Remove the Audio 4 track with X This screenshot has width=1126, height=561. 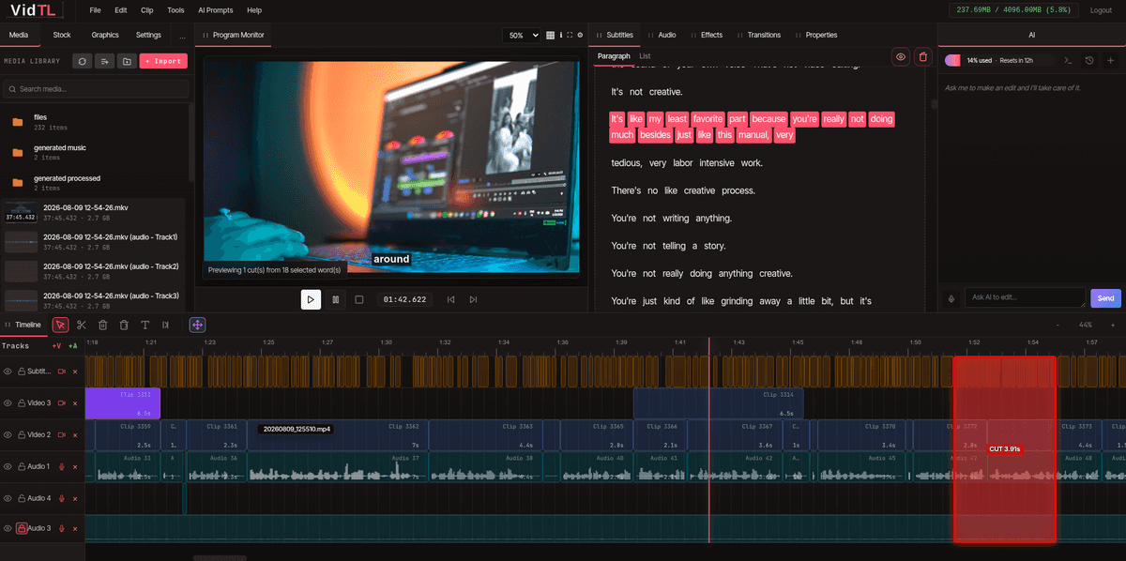click(75, 498)
